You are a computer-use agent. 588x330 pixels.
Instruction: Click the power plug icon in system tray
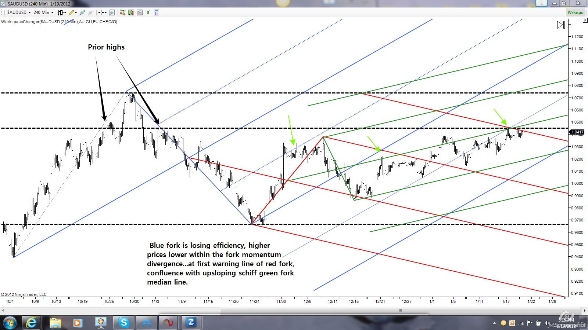(538, 323)
